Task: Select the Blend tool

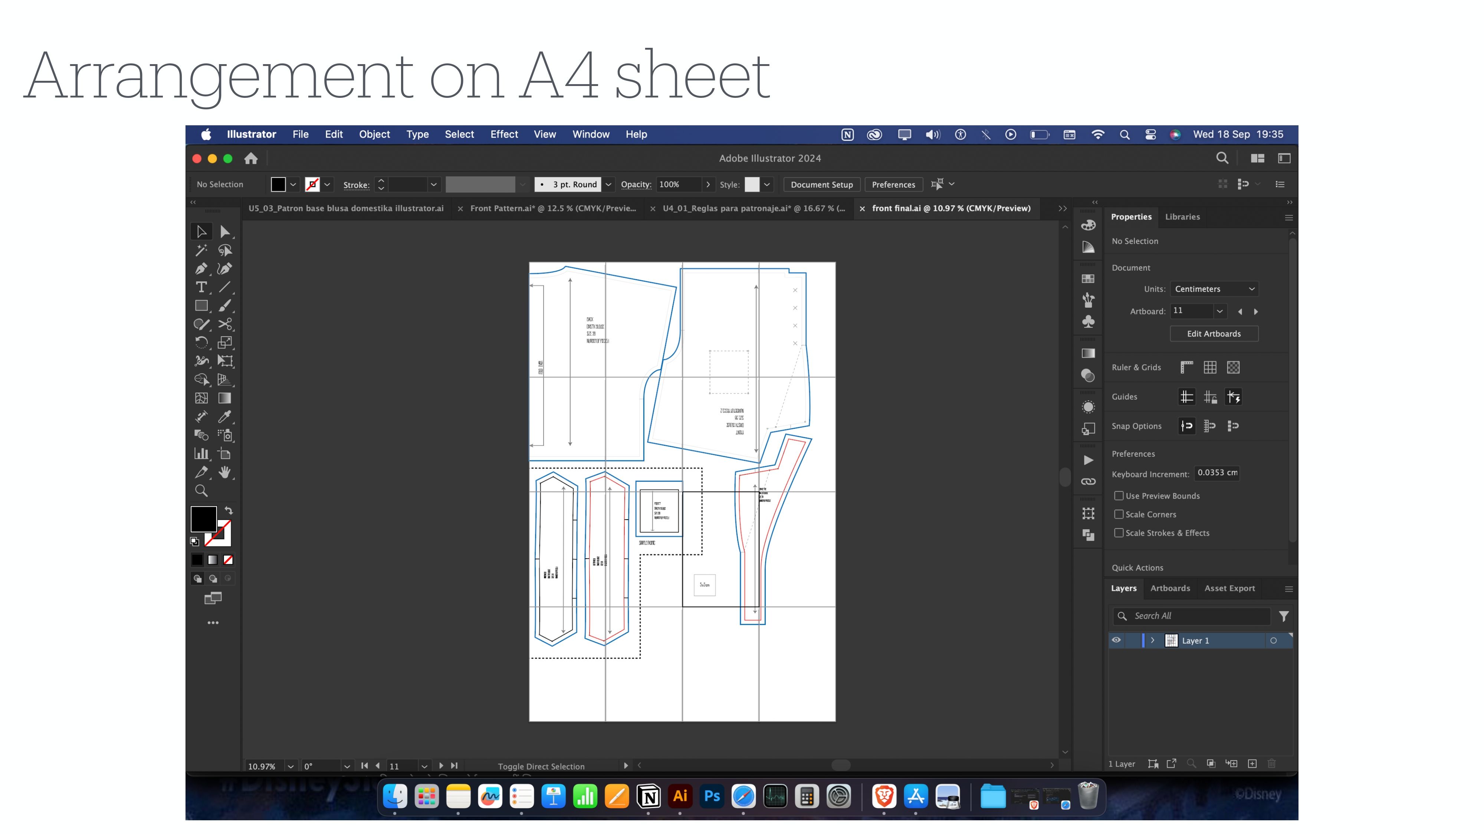Action: pyautogui.click(x=201, y=434)
